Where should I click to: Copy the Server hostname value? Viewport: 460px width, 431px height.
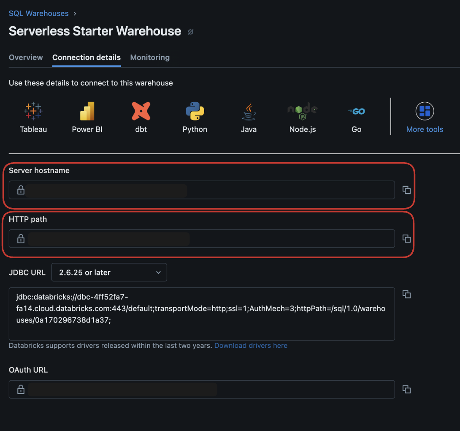click(406, 190)
